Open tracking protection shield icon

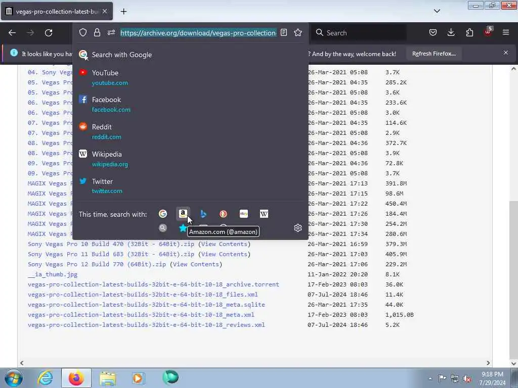83,32
